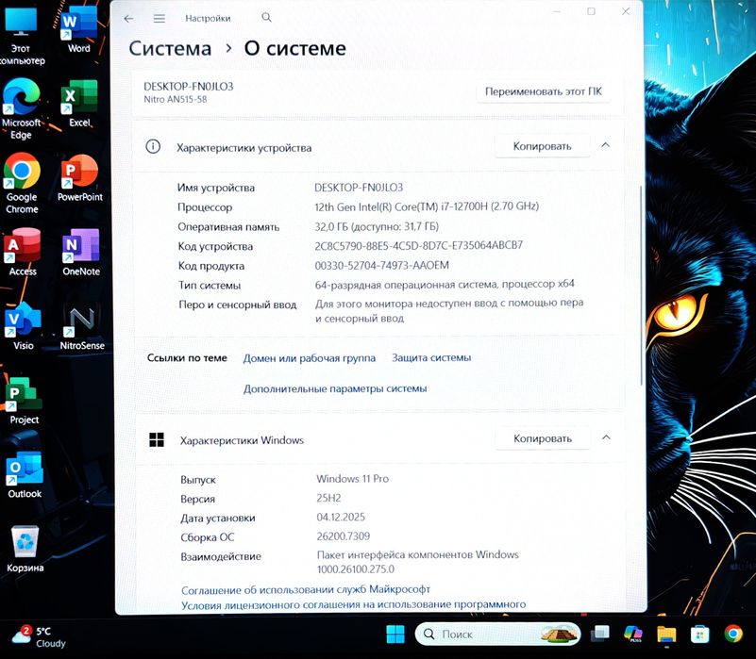756x659 pixels.
Task: Click product code 00330-52704-74973-AAOEM
Action: point(382,266)
